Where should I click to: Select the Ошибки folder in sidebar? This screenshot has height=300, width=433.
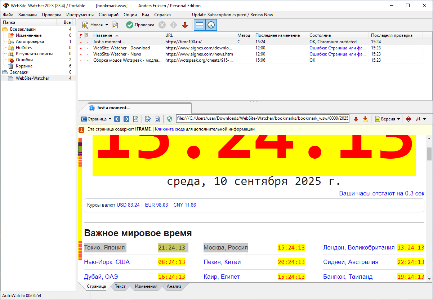(x=24, y=60)
